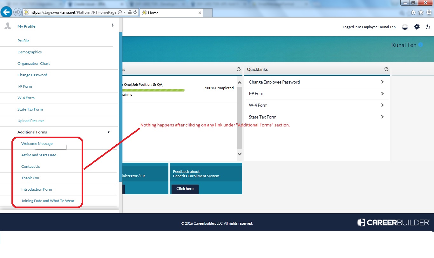Open Change Employee Password quick link arrow
Image resolution: width=434 pixels, height=258 pixels.
382,82
